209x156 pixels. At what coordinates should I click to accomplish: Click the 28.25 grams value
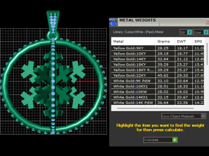coord(163,48)
